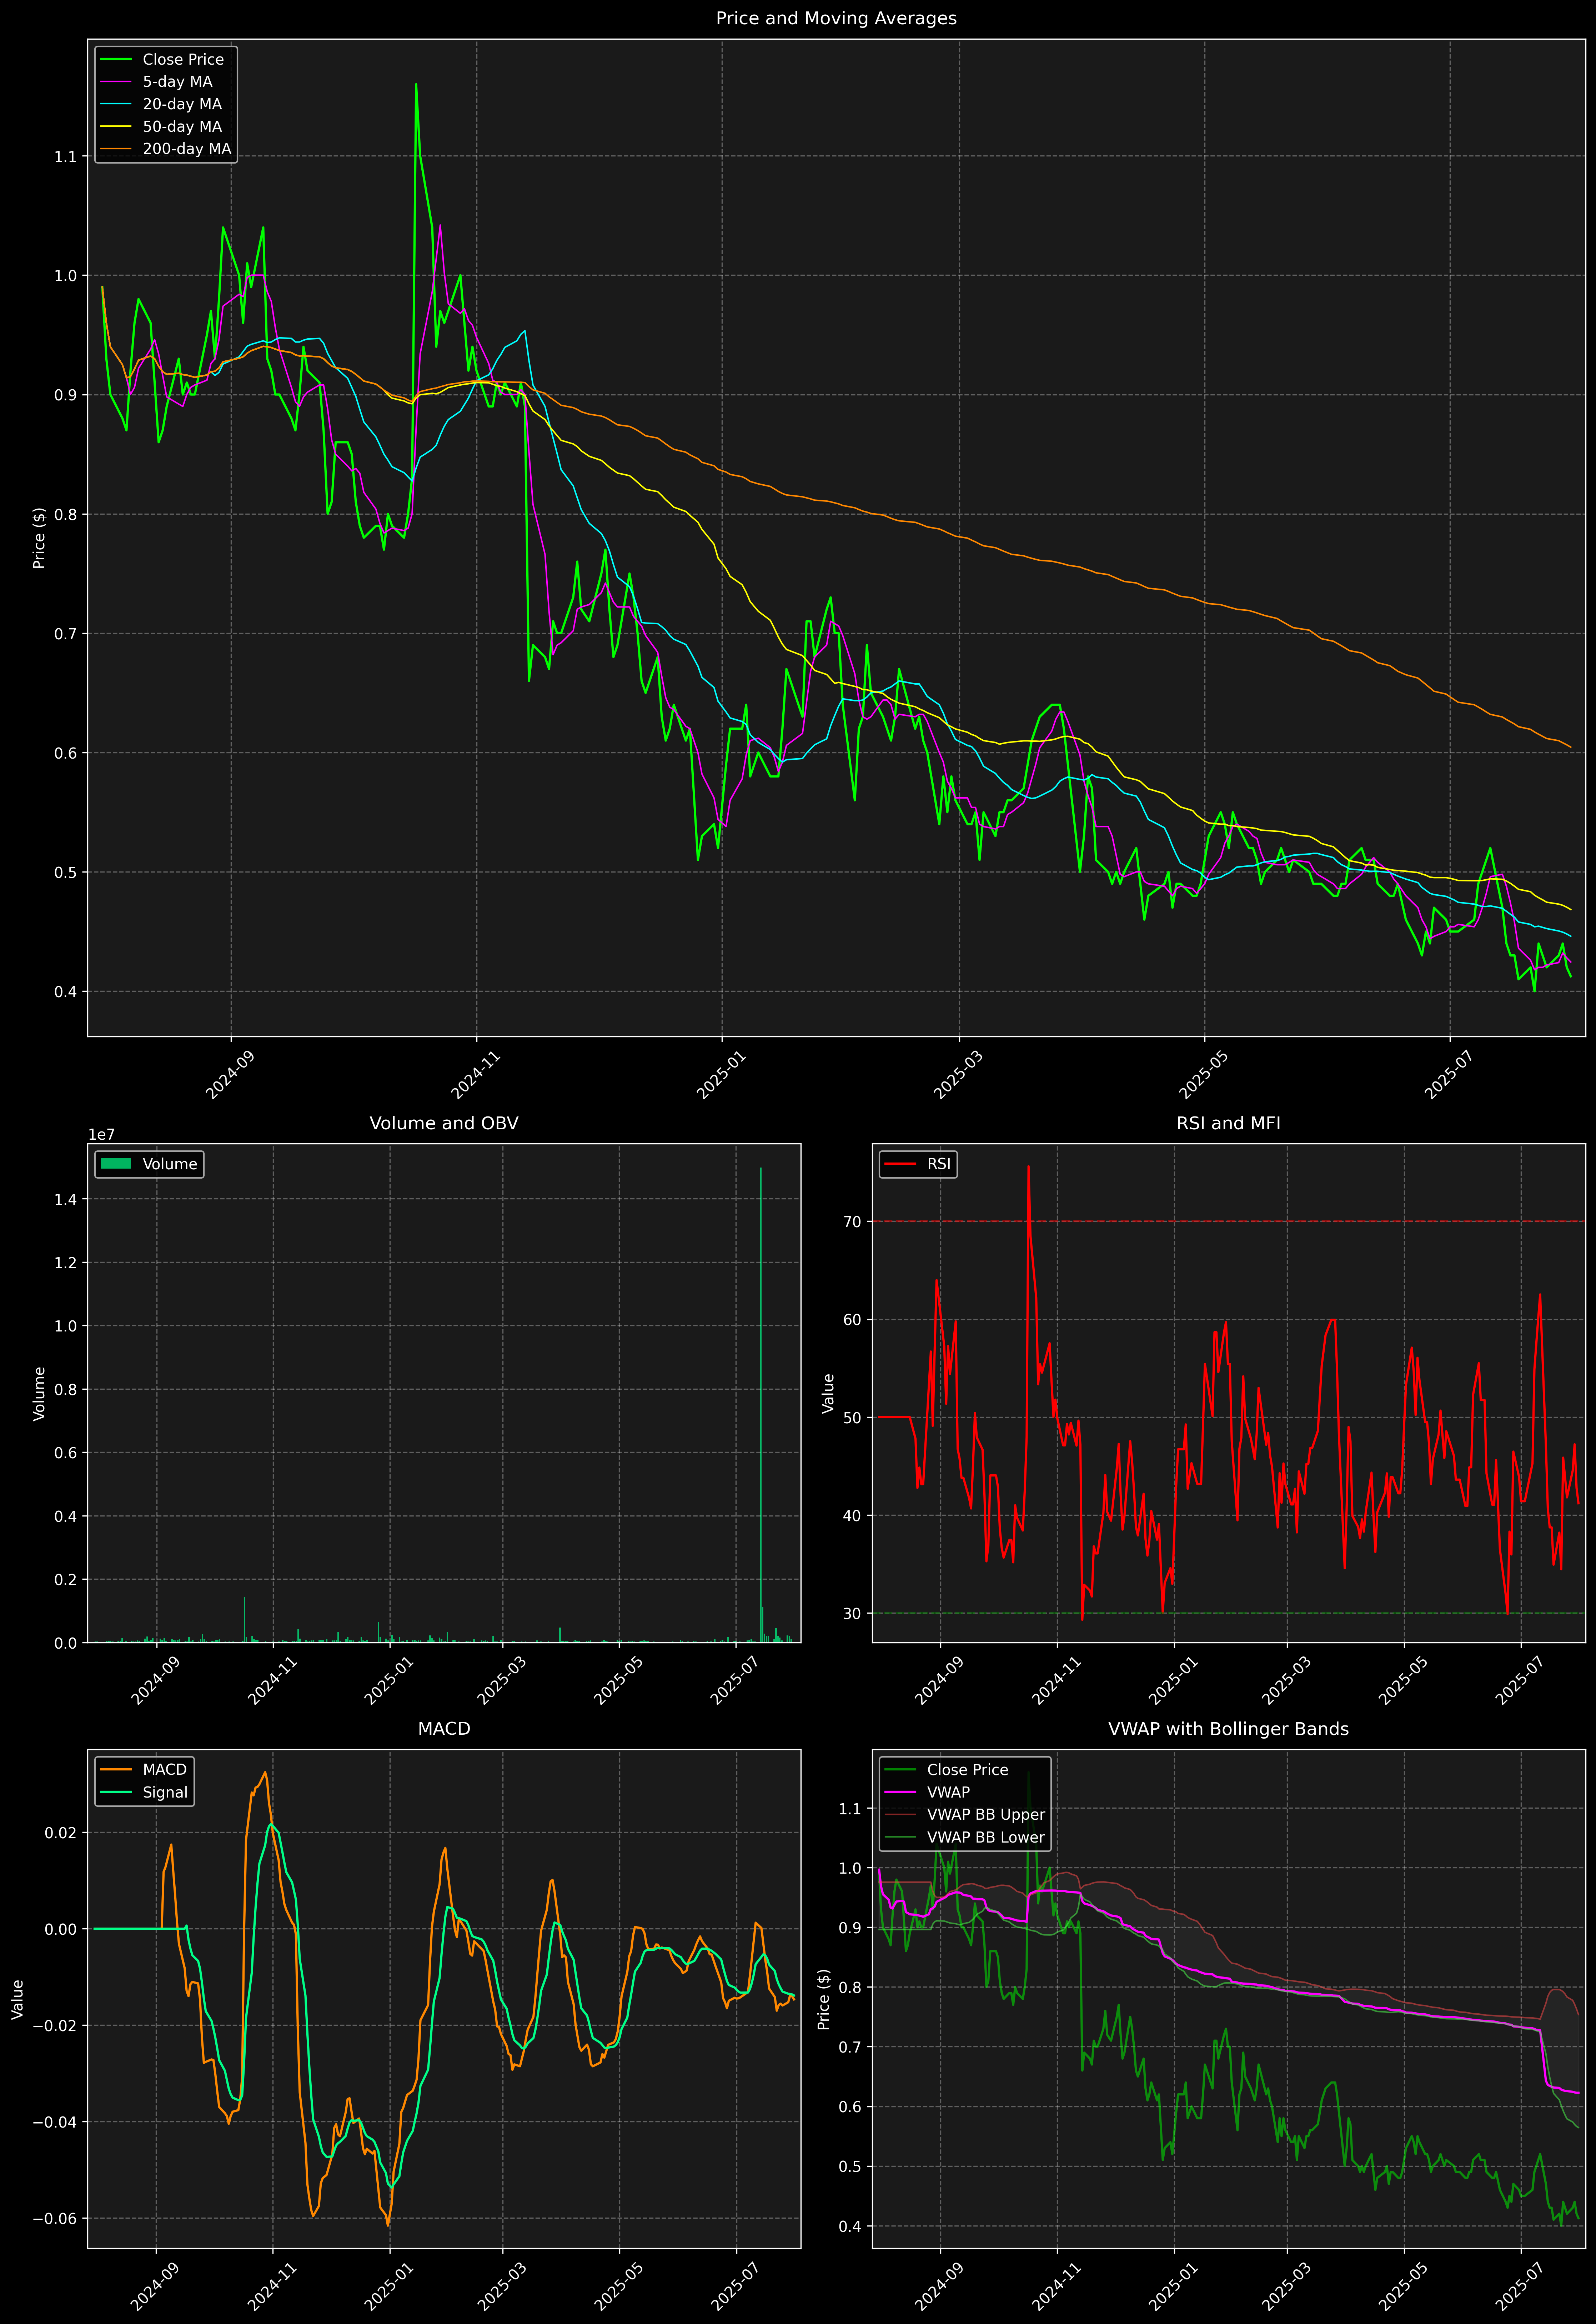The height and width of the screenshot is (2324, 1596).
Task: Click the 'VWAP BB Lower' legend entry
Action: [x=986, y=1837]
